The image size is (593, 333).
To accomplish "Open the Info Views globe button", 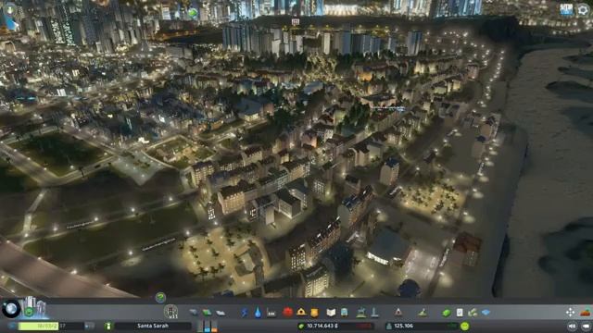I will point(11,309).
